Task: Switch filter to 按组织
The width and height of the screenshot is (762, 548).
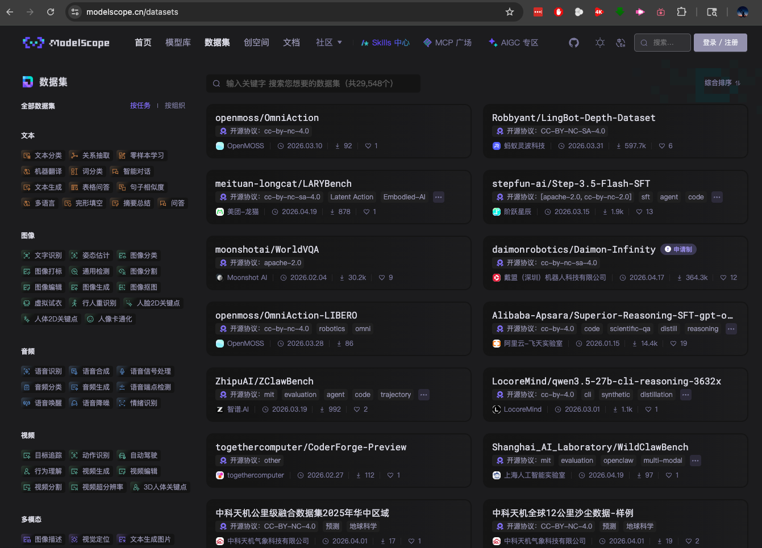Action: click(x=175, y=106)
